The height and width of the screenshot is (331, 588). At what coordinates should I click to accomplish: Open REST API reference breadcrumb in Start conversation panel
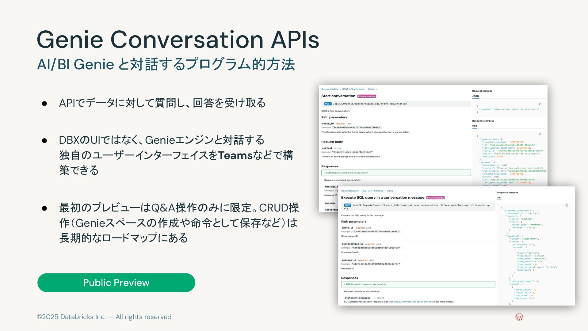click(353, 89)
